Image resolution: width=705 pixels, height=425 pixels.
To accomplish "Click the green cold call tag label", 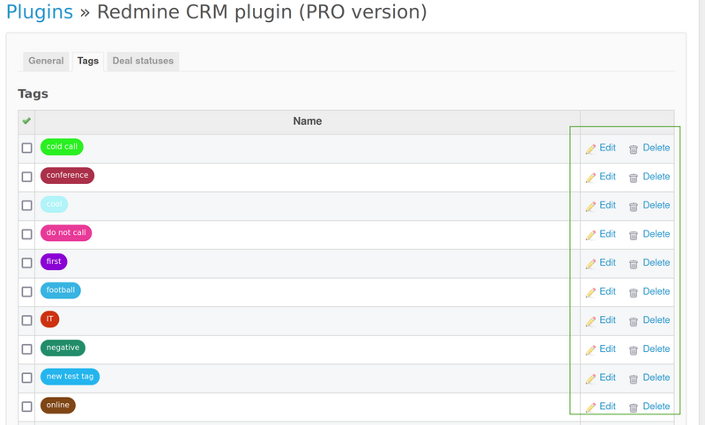I will click(62, 147).
